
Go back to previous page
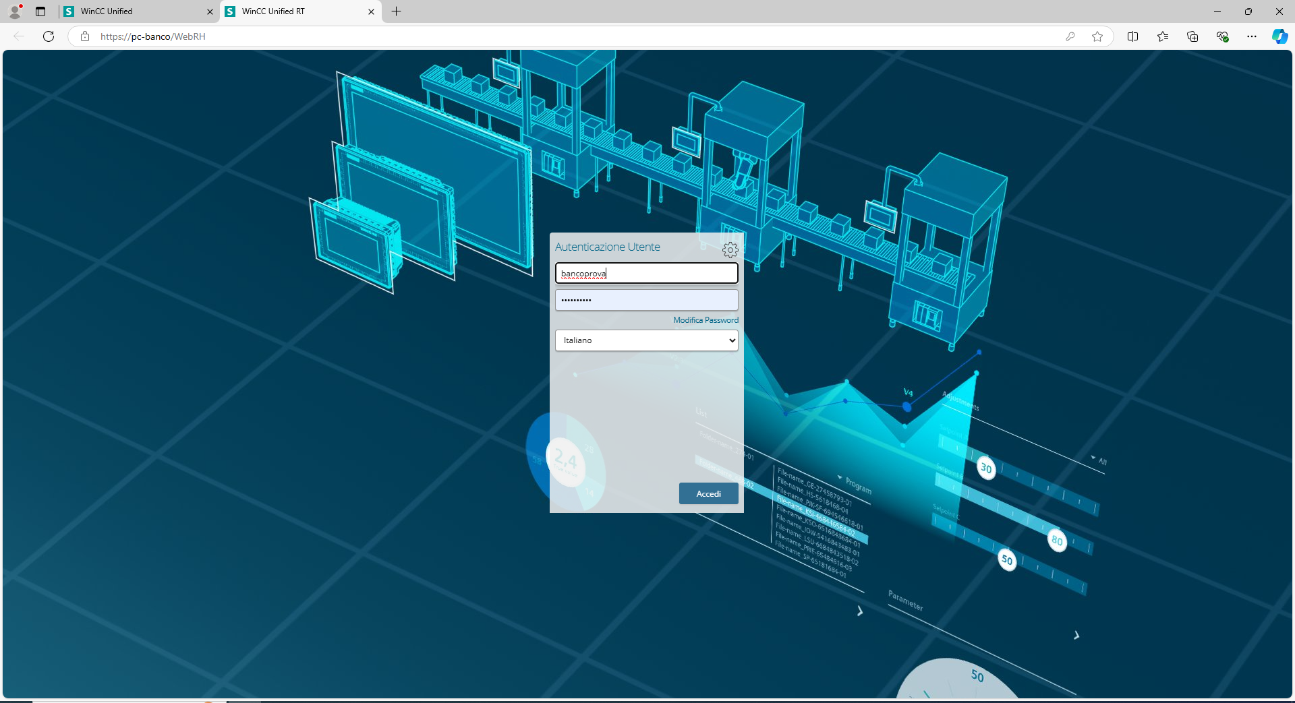(19, 36)
